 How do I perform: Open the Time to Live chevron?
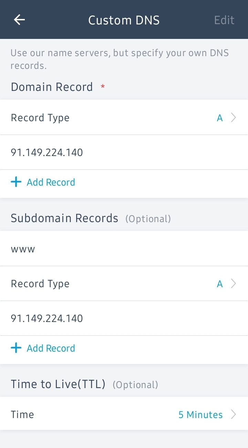point(234,414)
